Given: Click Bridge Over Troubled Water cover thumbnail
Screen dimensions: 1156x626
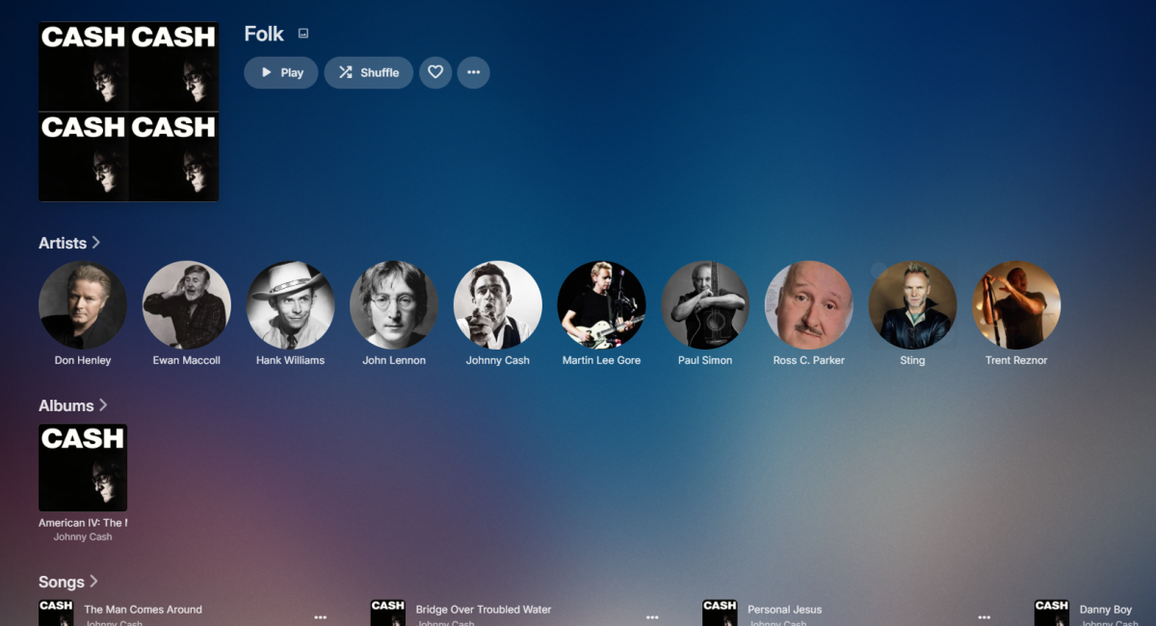Looking at the screenshot, I should point(387,613).
